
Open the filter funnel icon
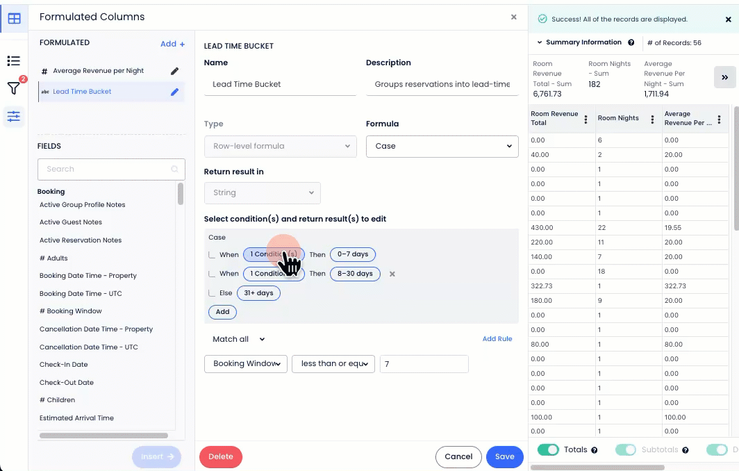[x=13, y=88]
